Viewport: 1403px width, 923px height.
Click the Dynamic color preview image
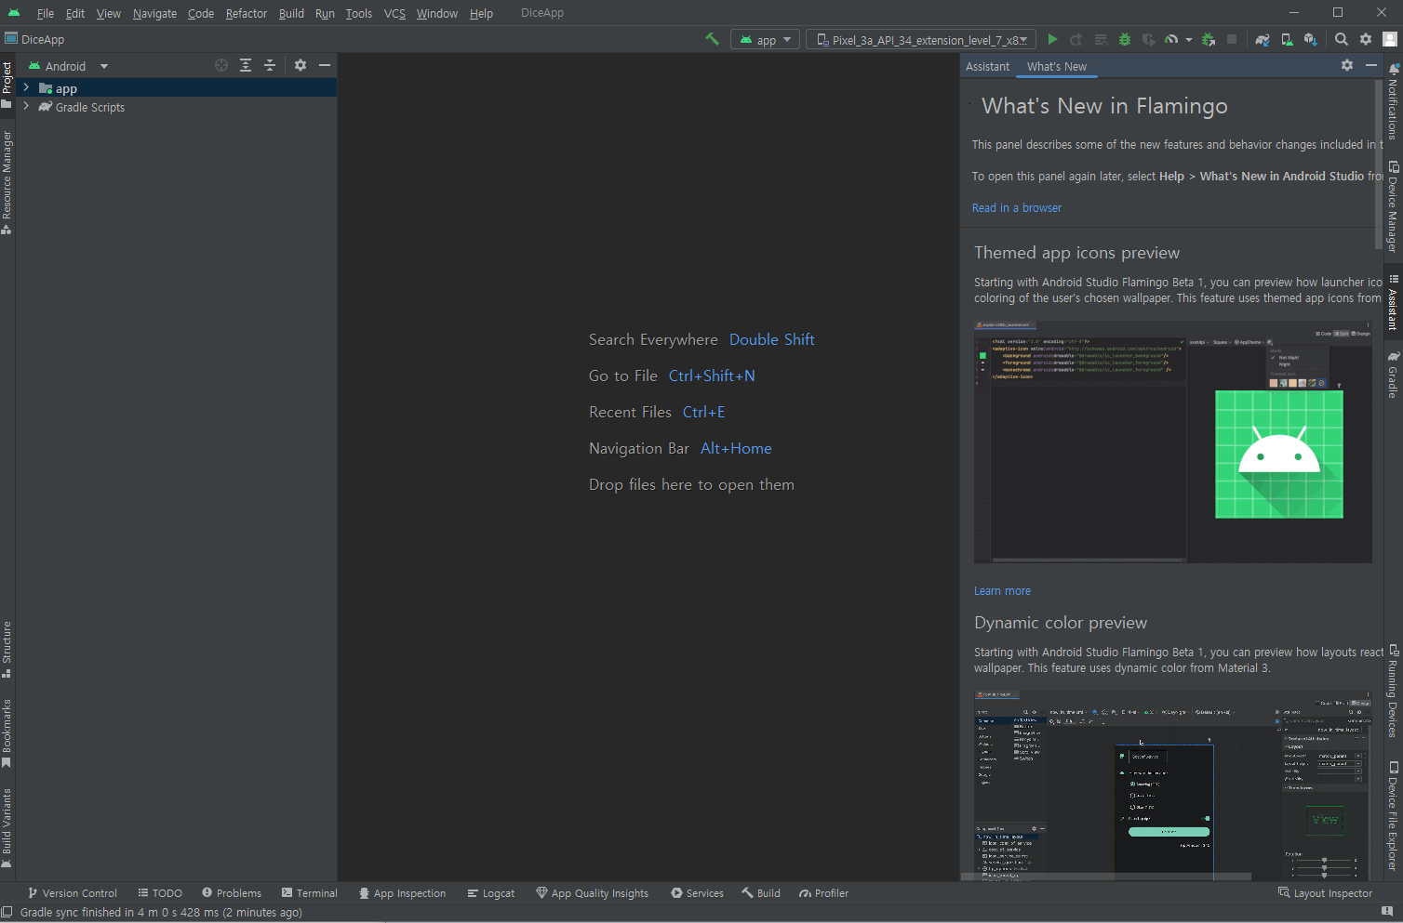pyautogui.click(x=1172, y=785)
